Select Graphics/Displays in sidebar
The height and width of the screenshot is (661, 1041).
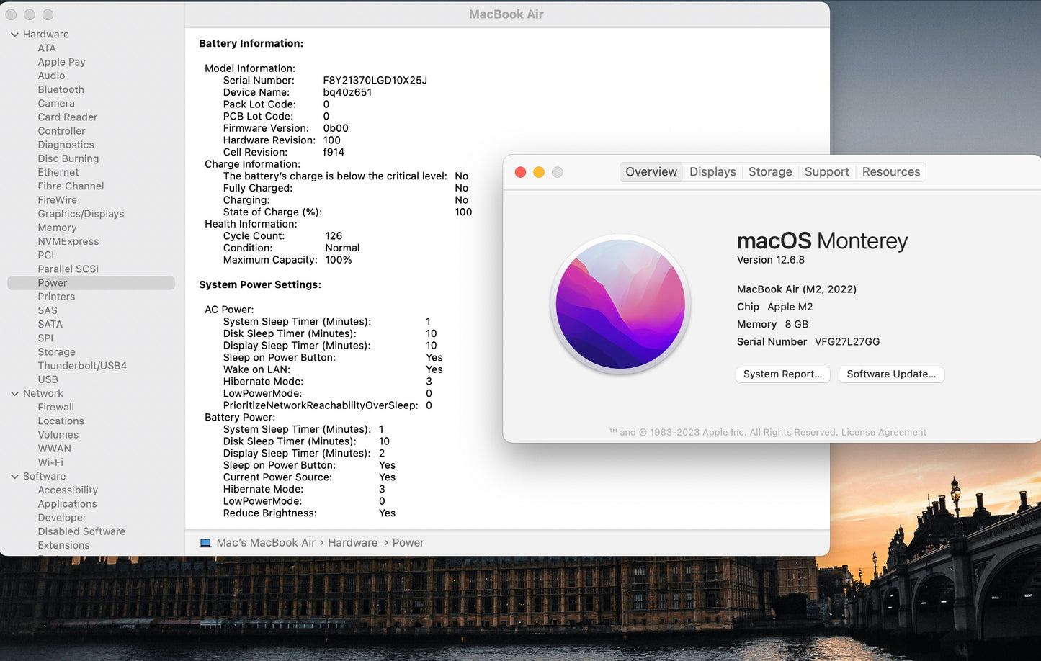(x=81, y=214)
